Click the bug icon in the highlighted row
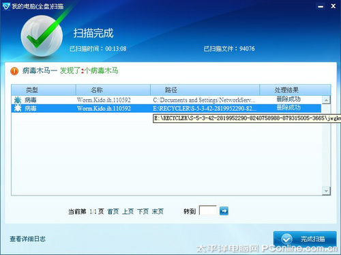The height and width of the screenshot is (255, 341). (18, 108)
